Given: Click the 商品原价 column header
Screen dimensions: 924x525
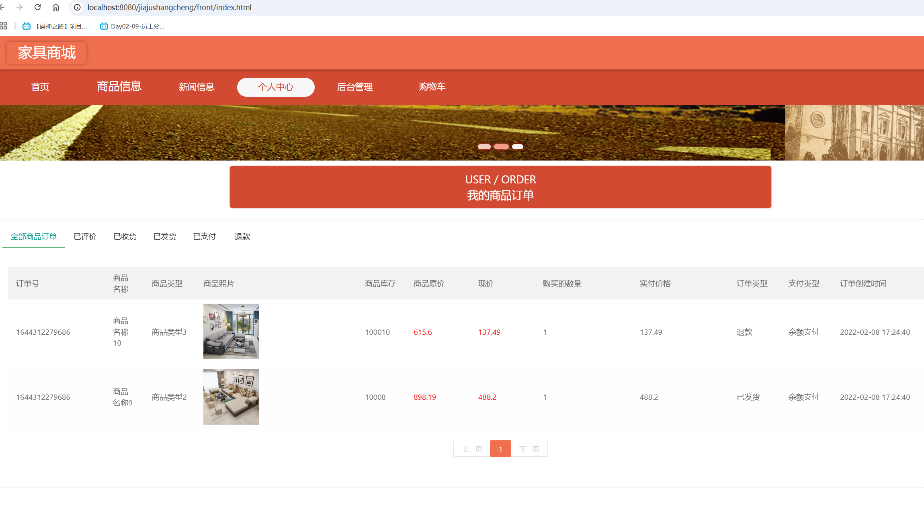Looking at the screenshot, I should pyautogui.click(x=429, y=283).
